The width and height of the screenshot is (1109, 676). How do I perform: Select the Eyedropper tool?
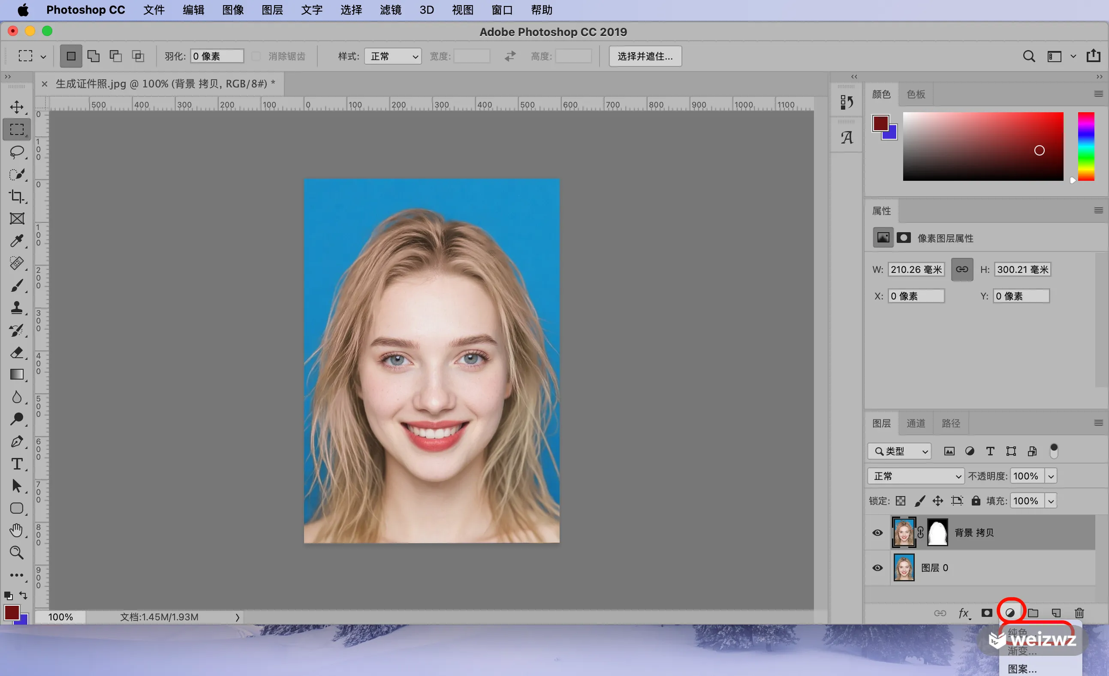(x=17, y=241)
